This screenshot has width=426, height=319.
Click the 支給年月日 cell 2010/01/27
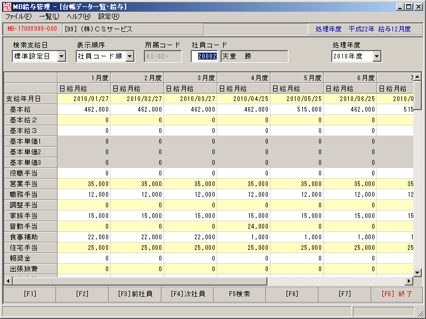(84, 99)
